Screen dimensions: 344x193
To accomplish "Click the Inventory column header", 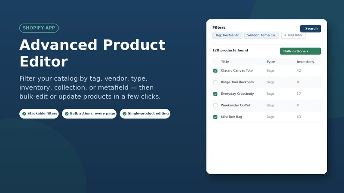I will click(x=305, y=62).
